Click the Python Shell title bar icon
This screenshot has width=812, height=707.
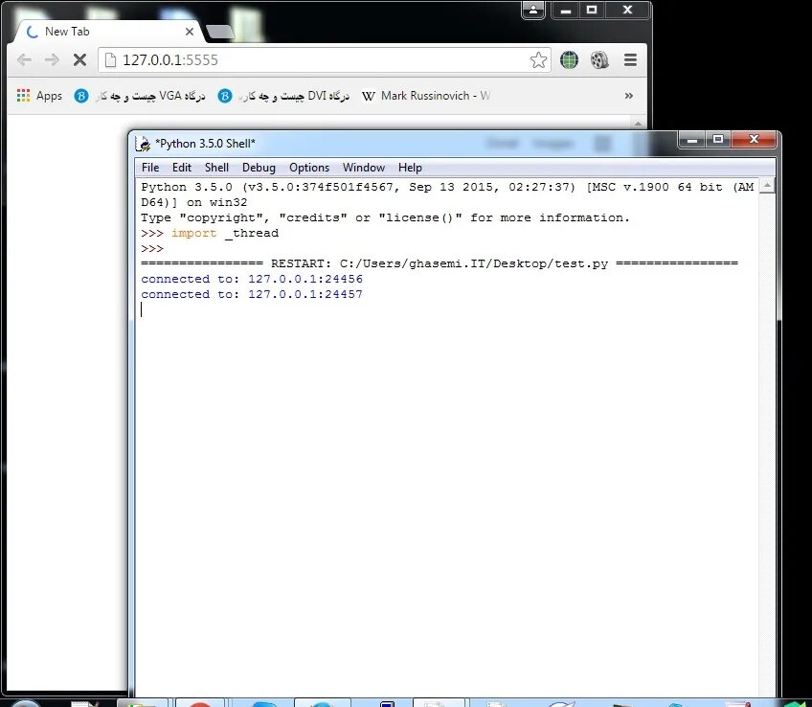click(143, 144)
